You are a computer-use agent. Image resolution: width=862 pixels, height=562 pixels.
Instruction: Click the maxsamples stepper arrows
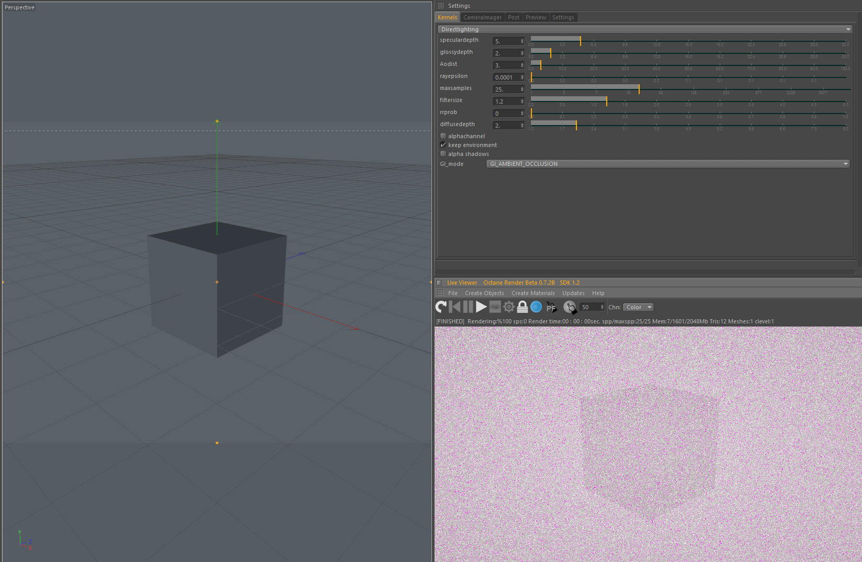[x=522, y=89]
